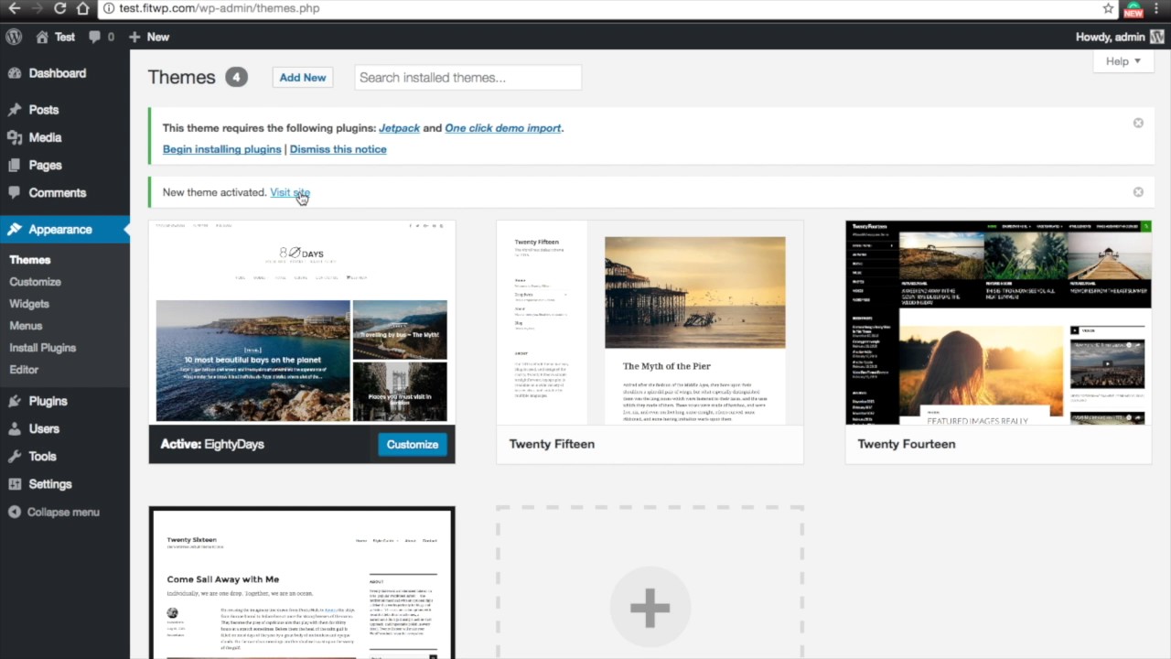The width and height of the screenshot is (1171, 659).
Task: Click the Add New button
Action: (x=303, y=78)
